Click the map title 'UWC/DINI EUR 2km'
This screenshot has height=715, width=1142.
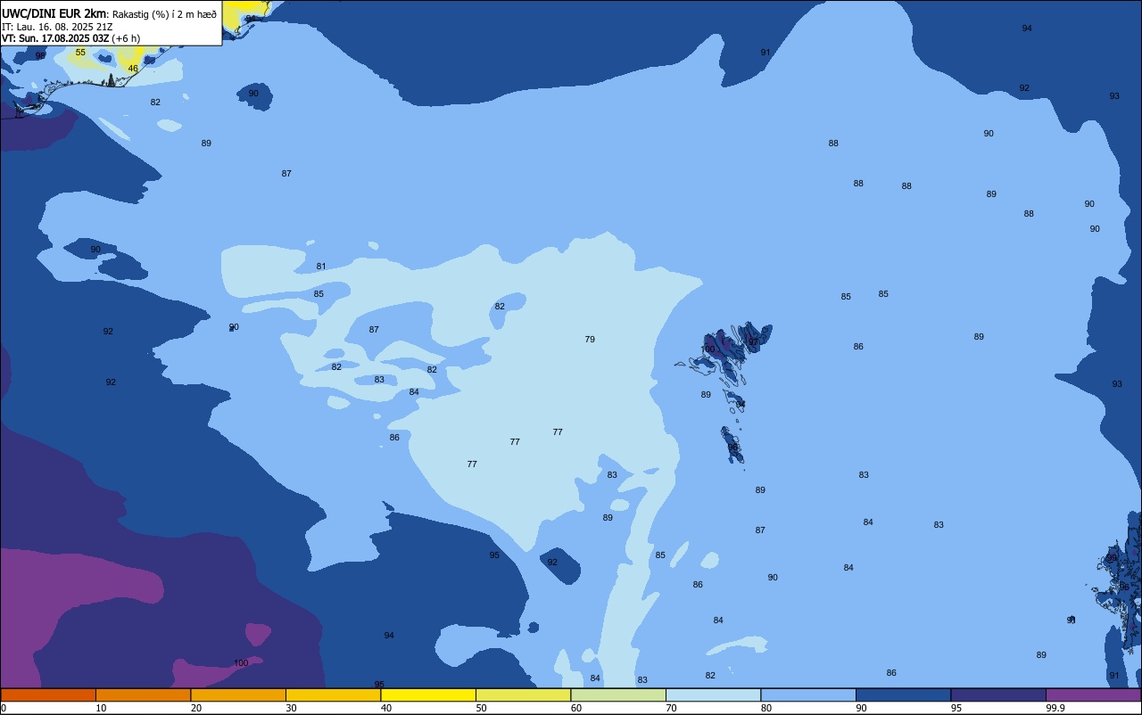coord(54,13)
